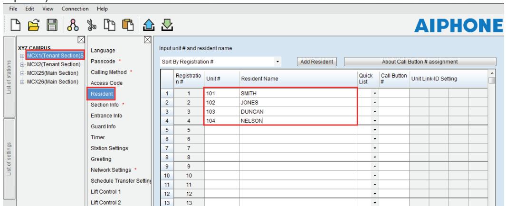This screenshot has height=206, width=506.
Task: Open the Passcode settings
Action: point(103,61)
